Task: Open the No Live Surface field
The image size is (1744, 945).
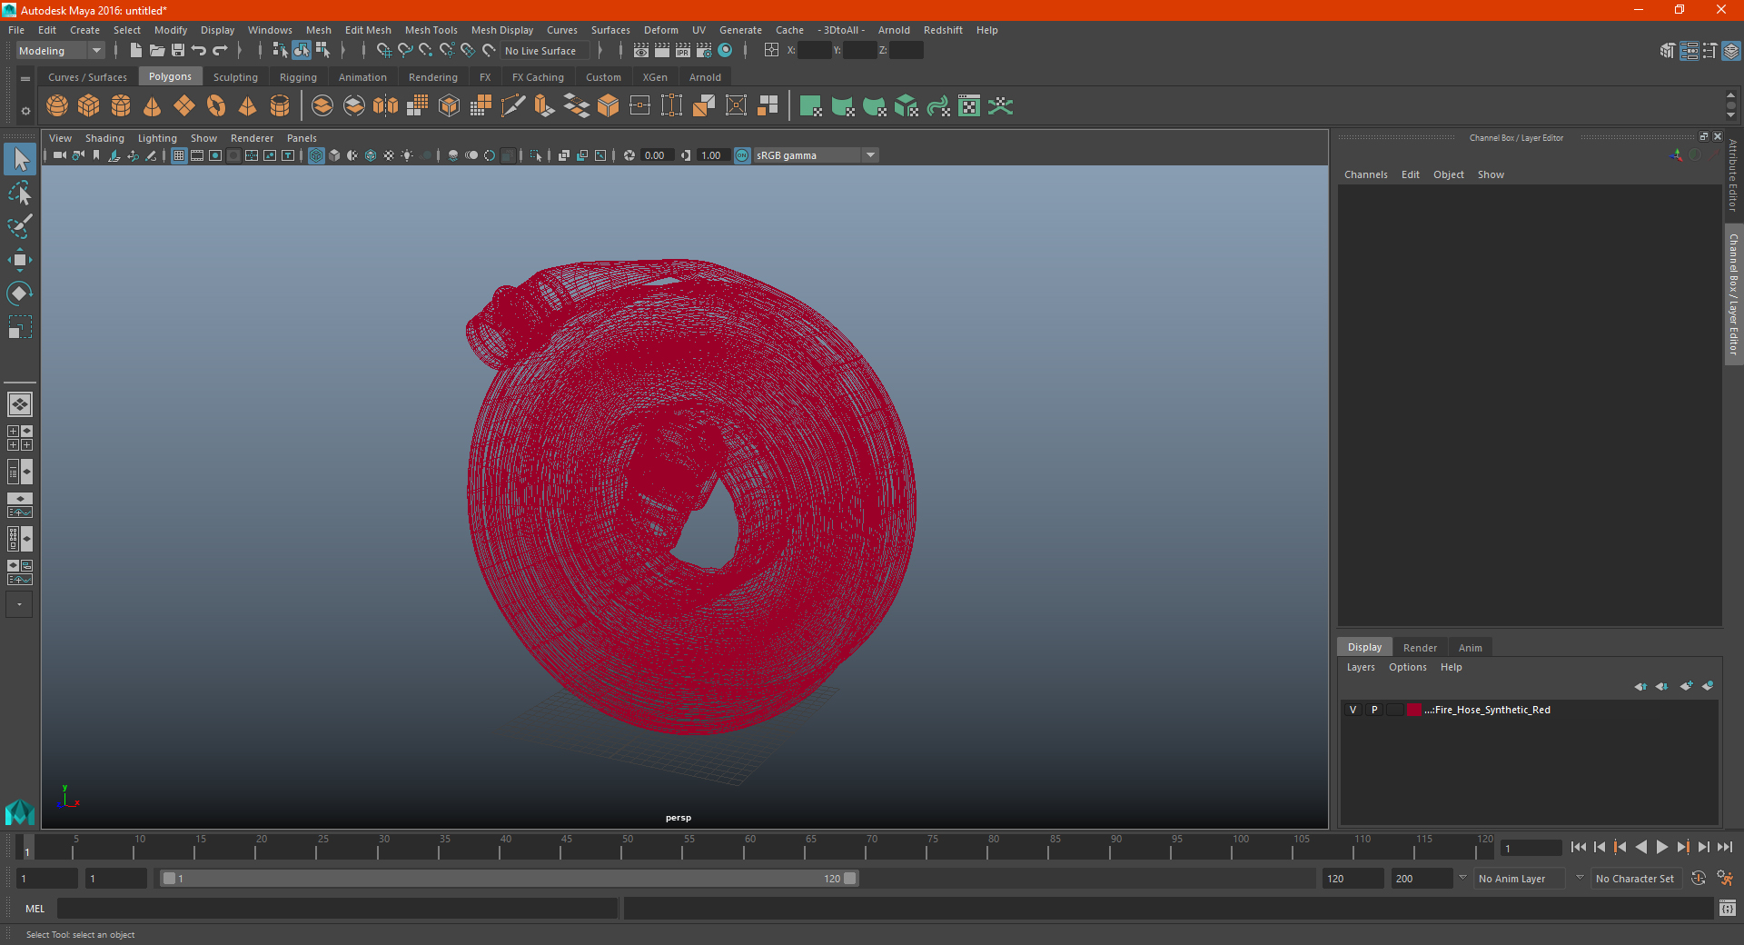Action: 545,51
